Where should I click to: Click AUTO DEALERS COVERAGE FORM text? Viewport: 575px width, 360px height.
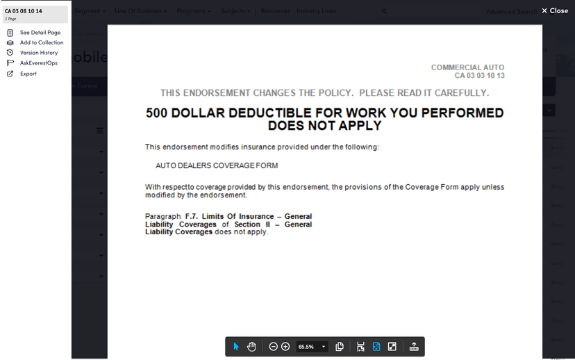(x=217, y=165)
